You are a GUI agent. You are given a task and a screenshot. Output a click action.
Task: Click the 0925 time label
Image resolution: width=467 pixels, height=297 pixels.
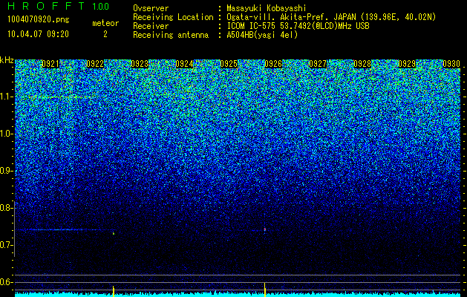[229, 64]
